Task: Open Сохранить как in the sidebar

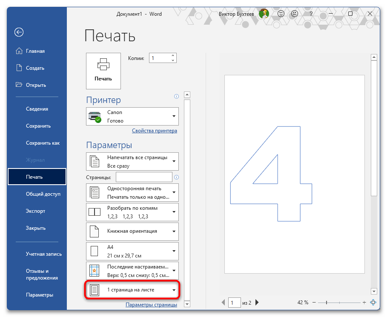Action: (x=43, y=143)
